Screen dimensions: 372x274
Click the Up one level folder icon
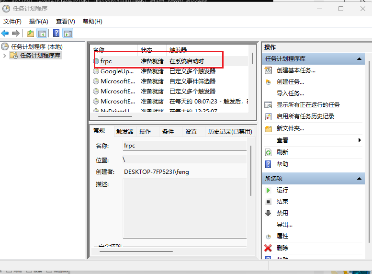(x=31, y=33)
